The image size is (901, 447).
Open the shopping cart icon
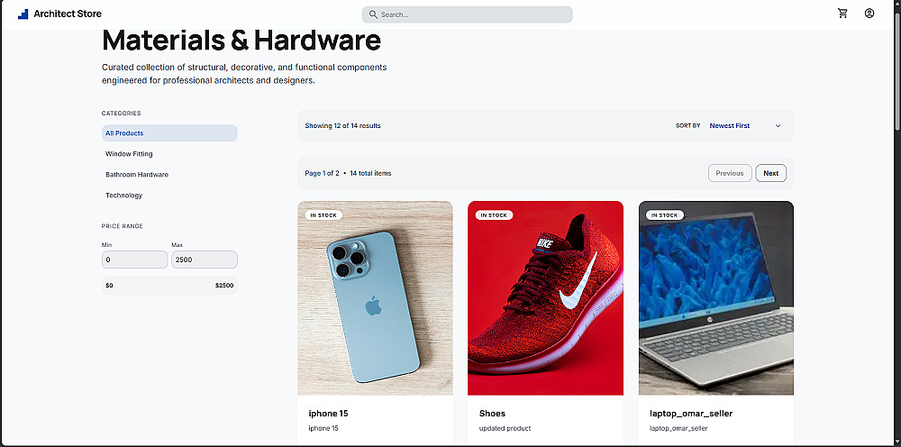click(x=842, y=14)
